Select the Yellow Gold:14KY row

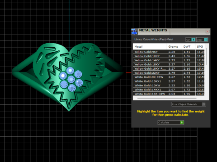(169, 60)
